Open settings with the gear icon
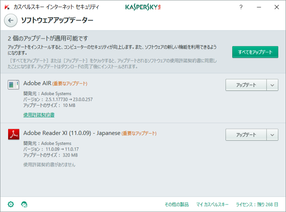The height and width of the screenshot is (212, 286). tap(11, 204)
